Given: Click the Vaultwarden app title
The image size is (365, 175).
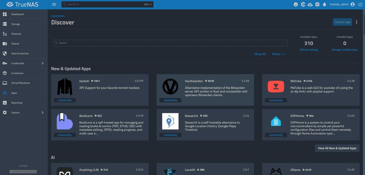Looking at the screenshot, I should (x=194, y=81).
